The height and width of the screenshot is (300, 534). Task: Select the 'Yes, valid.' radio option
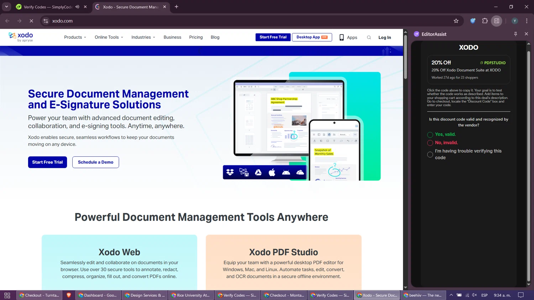pos(430,135)
